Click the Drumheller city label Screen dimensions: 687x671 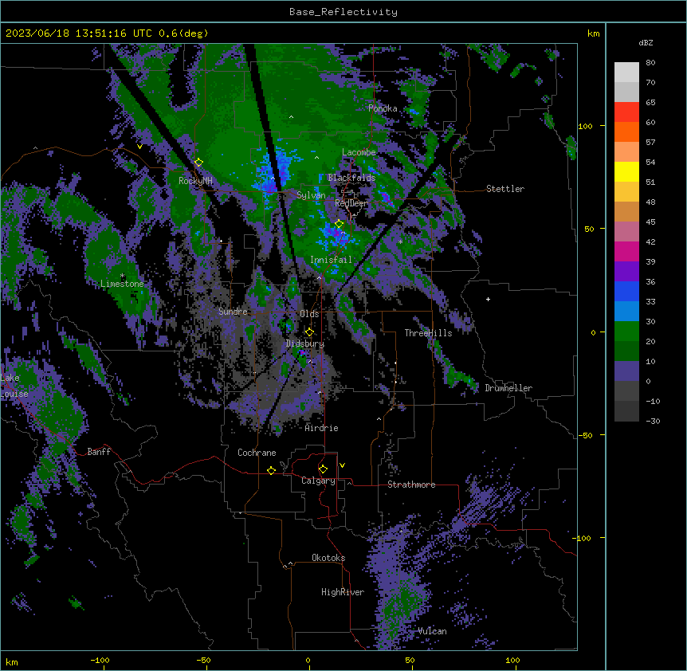[x=508, y=388]
